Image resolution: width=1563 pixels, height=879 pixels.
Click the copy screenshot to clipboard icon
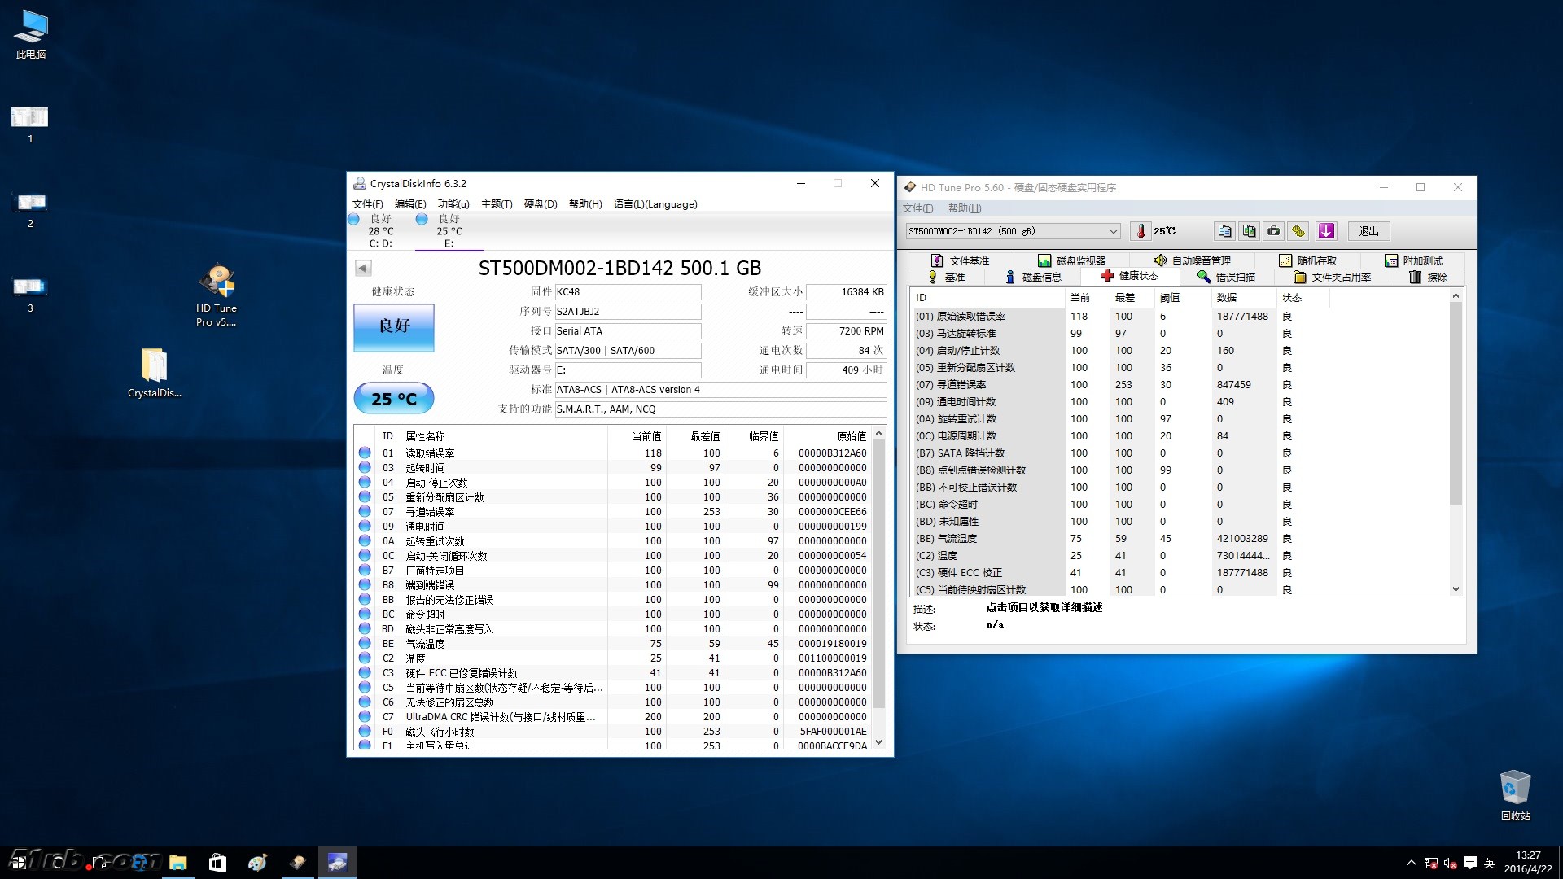click(x=1249, y=231)
